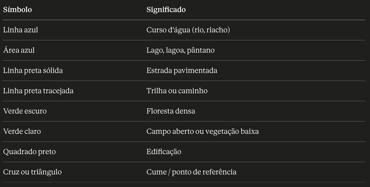Click 'Floresta densa' text

coord(171,111)
